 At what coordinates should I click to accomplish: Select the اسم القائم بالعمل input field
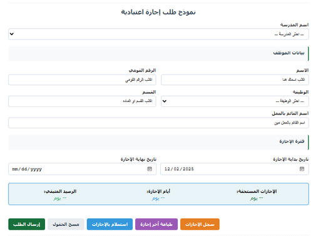point(158,123)
